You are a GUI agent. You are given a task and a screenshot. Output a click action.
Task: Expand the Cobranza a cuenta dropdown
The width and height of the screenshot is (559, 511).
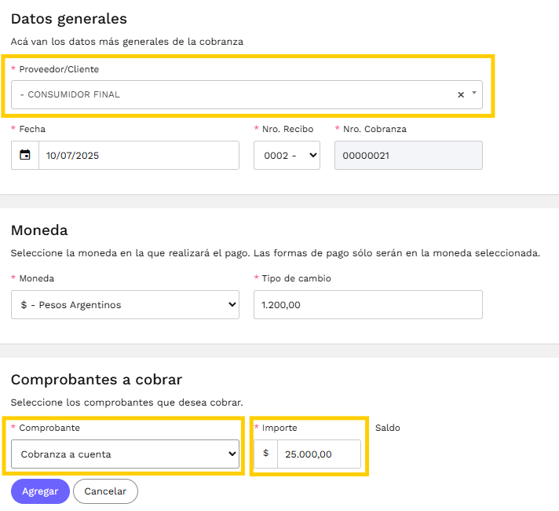tap(125, 454)
